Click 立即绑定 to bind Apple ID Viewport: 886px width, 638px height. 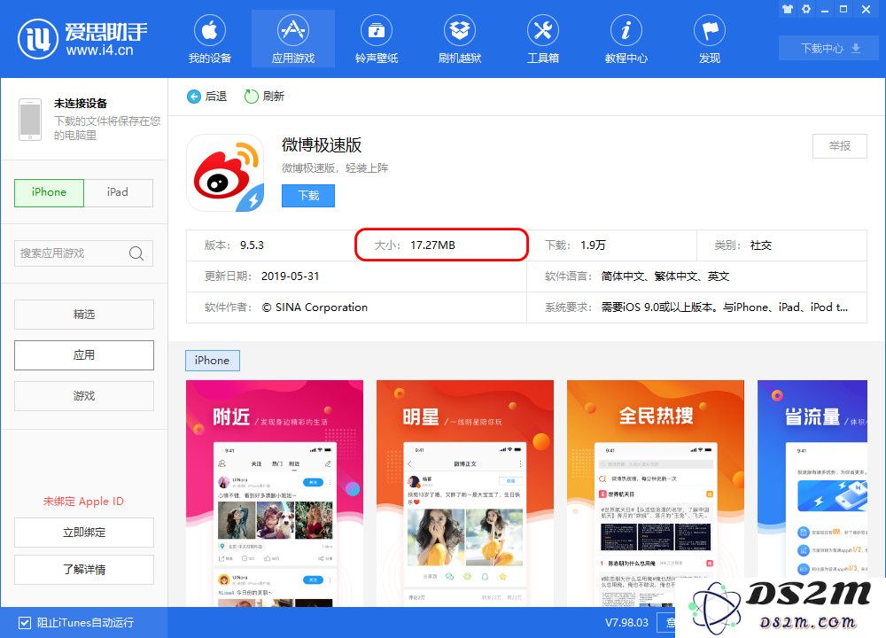pyautogui.click(x=83, y=533)
